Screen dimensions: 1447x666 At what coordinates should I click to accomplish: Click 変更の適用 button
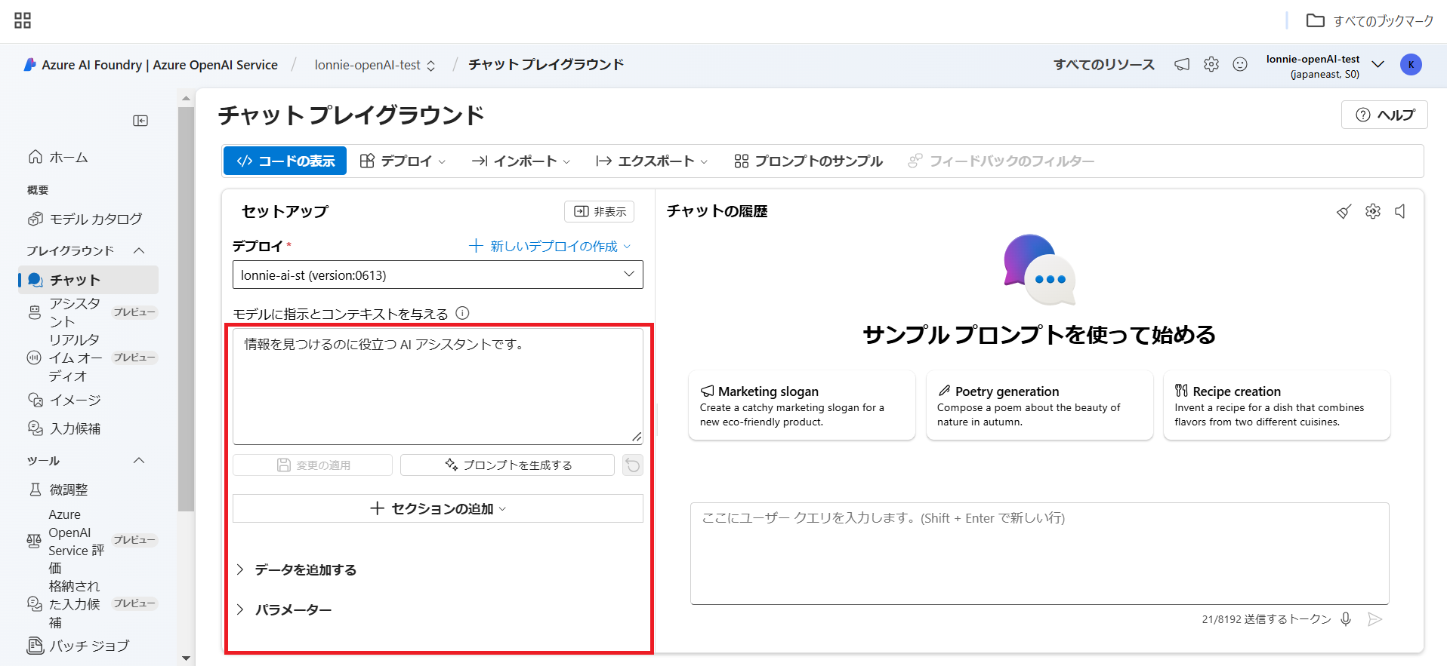(x=313, y=465)
